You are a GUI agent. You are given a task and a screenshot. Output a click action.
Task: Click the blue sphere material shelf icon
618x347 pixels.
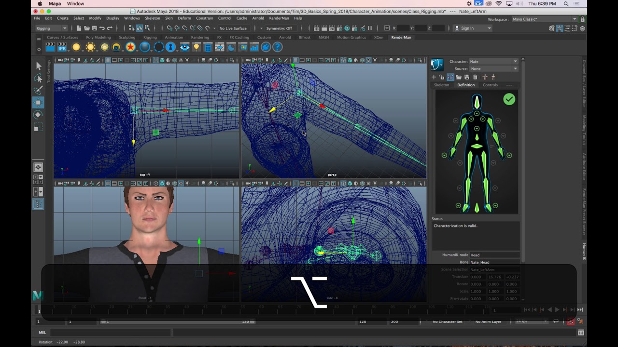(x=145, y=47)
